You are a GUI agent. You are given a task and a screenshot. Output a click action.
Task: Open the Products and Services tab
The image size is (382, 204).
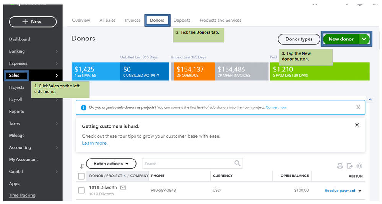[220, 20]
